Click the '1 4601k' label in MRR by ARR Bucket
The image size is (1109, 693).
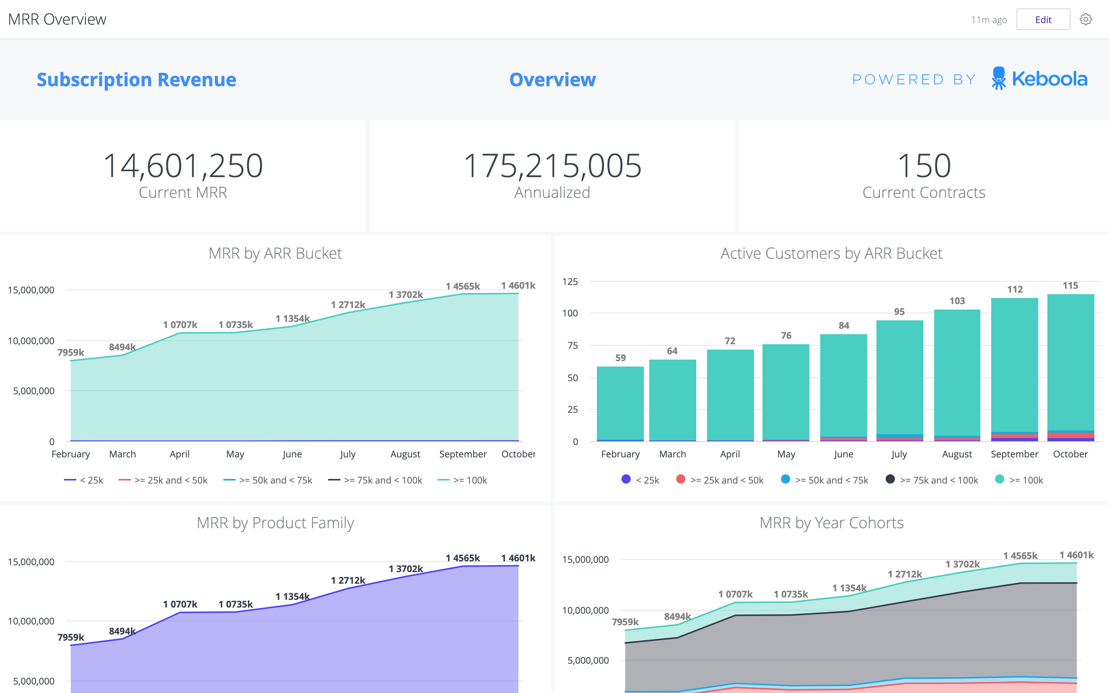[518, 286]
